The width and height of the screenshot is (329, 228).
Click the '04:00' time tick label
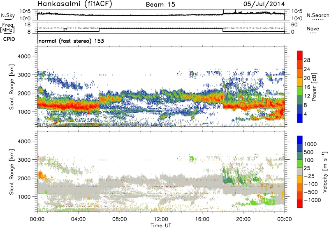pos(79,219)
